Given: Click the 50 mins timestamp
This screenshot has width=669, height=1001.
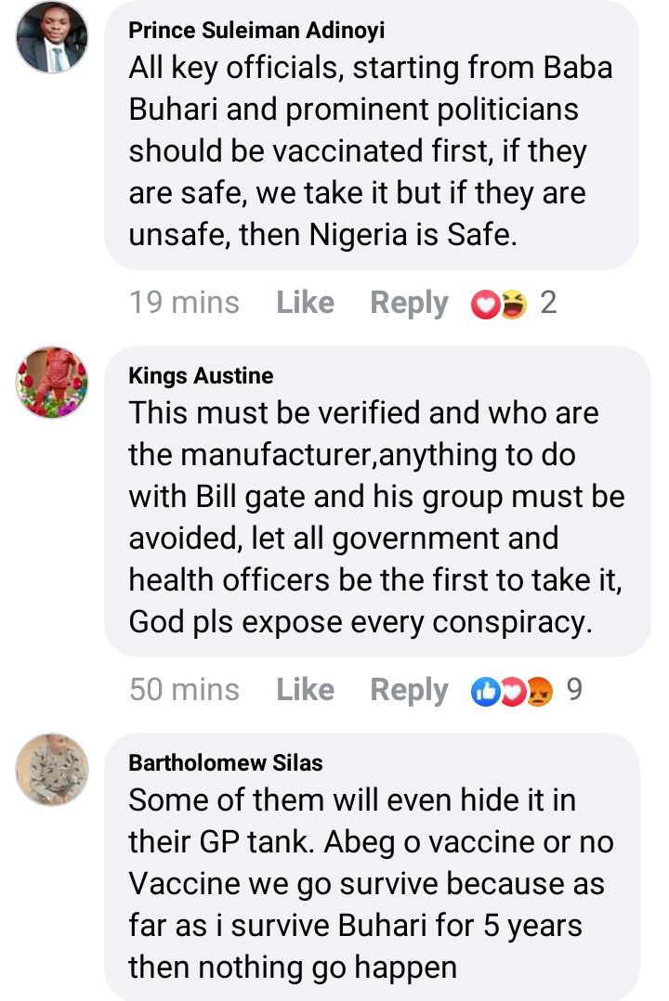Looking at the screenshot, I should pos(184,689).
